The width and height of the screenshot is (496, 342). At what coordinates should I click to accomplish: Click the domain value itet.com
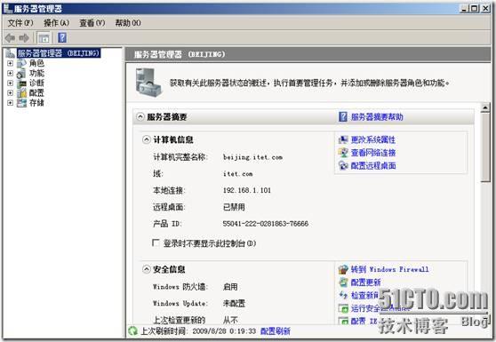(237, 174)
